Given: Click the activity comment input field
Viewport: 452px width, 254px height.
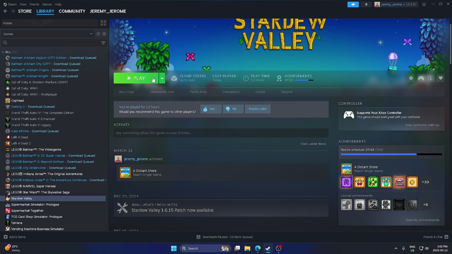Looking at the screenshot, I should [x=221, y=133].
